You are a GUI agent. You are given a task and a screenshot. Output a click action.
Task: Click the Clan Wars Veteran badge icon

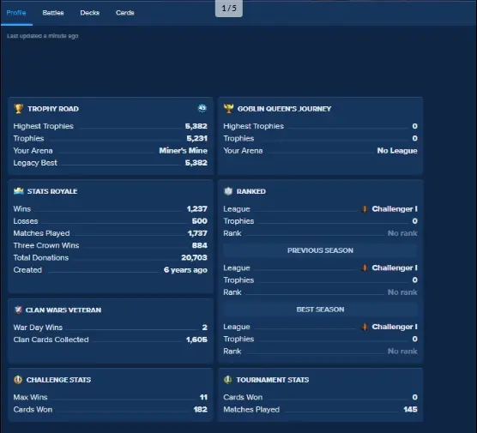click(18, 310)
